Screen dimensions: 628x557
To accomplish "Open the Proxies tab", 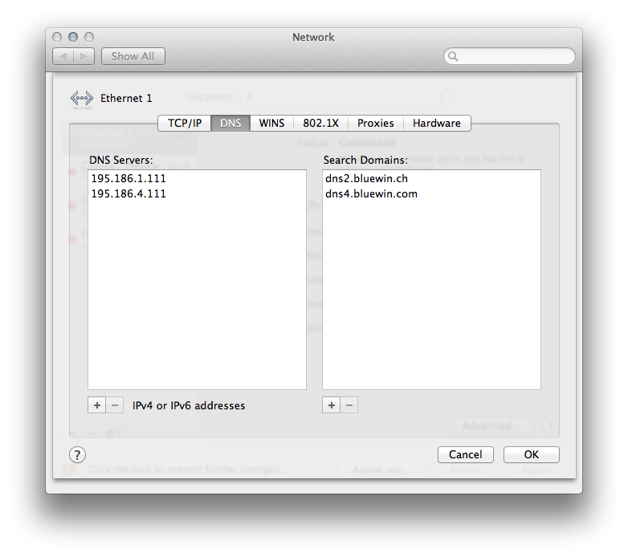I will [375, 123].
